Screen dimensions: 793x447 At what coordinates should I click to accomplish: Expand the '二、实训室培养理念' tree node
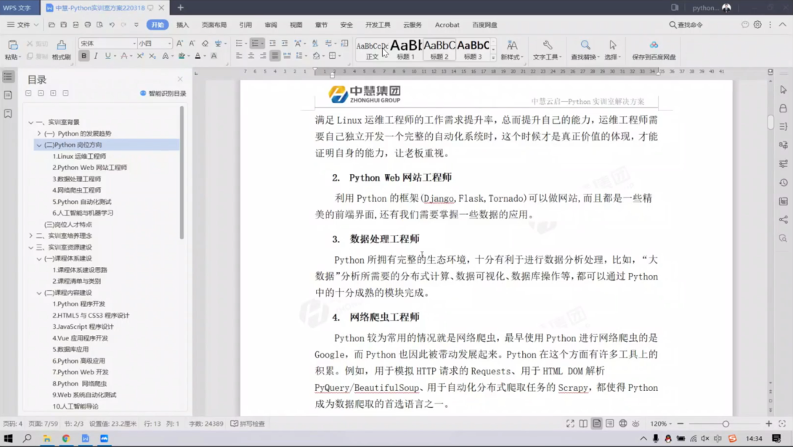click(30, 236)
